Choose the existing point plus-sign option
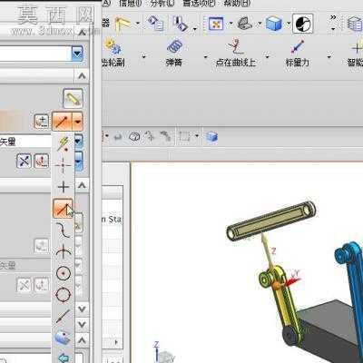The width and height of the screenshot is (363, 363). coord(64,187)
